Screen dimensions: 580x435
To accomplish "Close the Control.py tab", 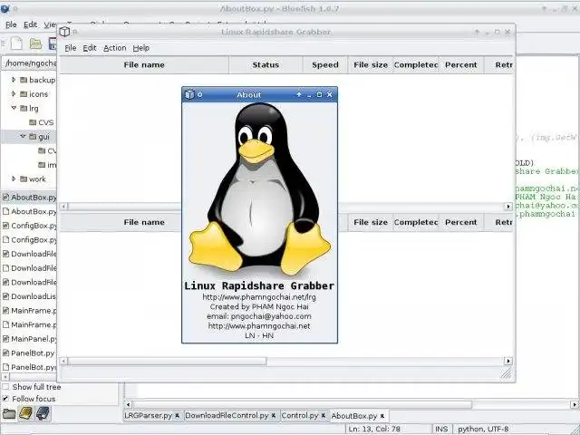I will 324,416.
